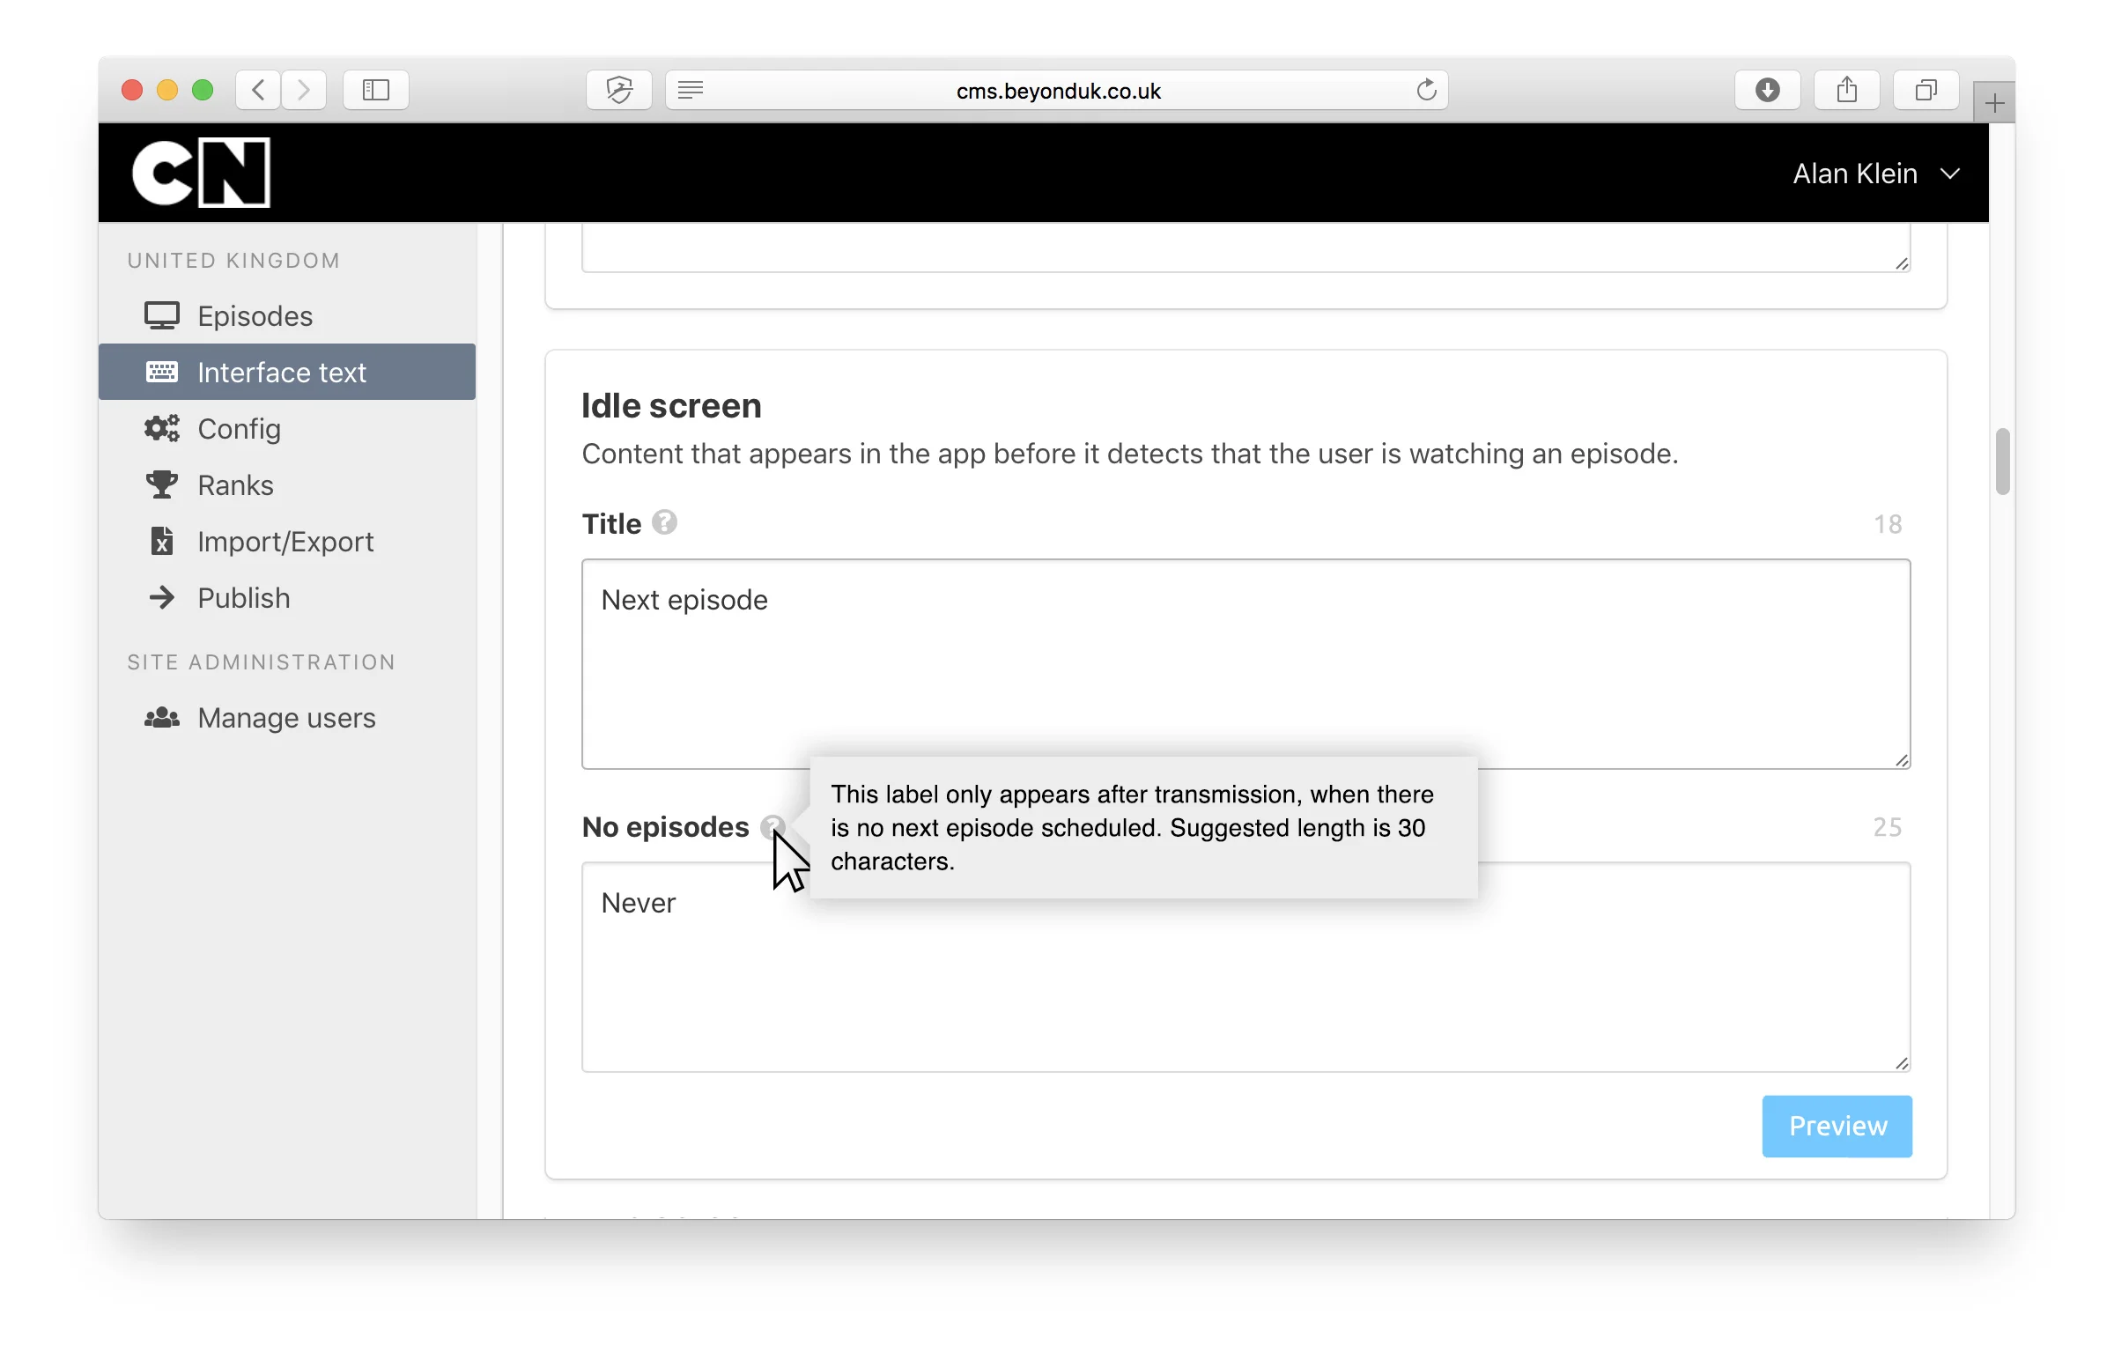Click the Ranks trophy icon

coord(161,484)
